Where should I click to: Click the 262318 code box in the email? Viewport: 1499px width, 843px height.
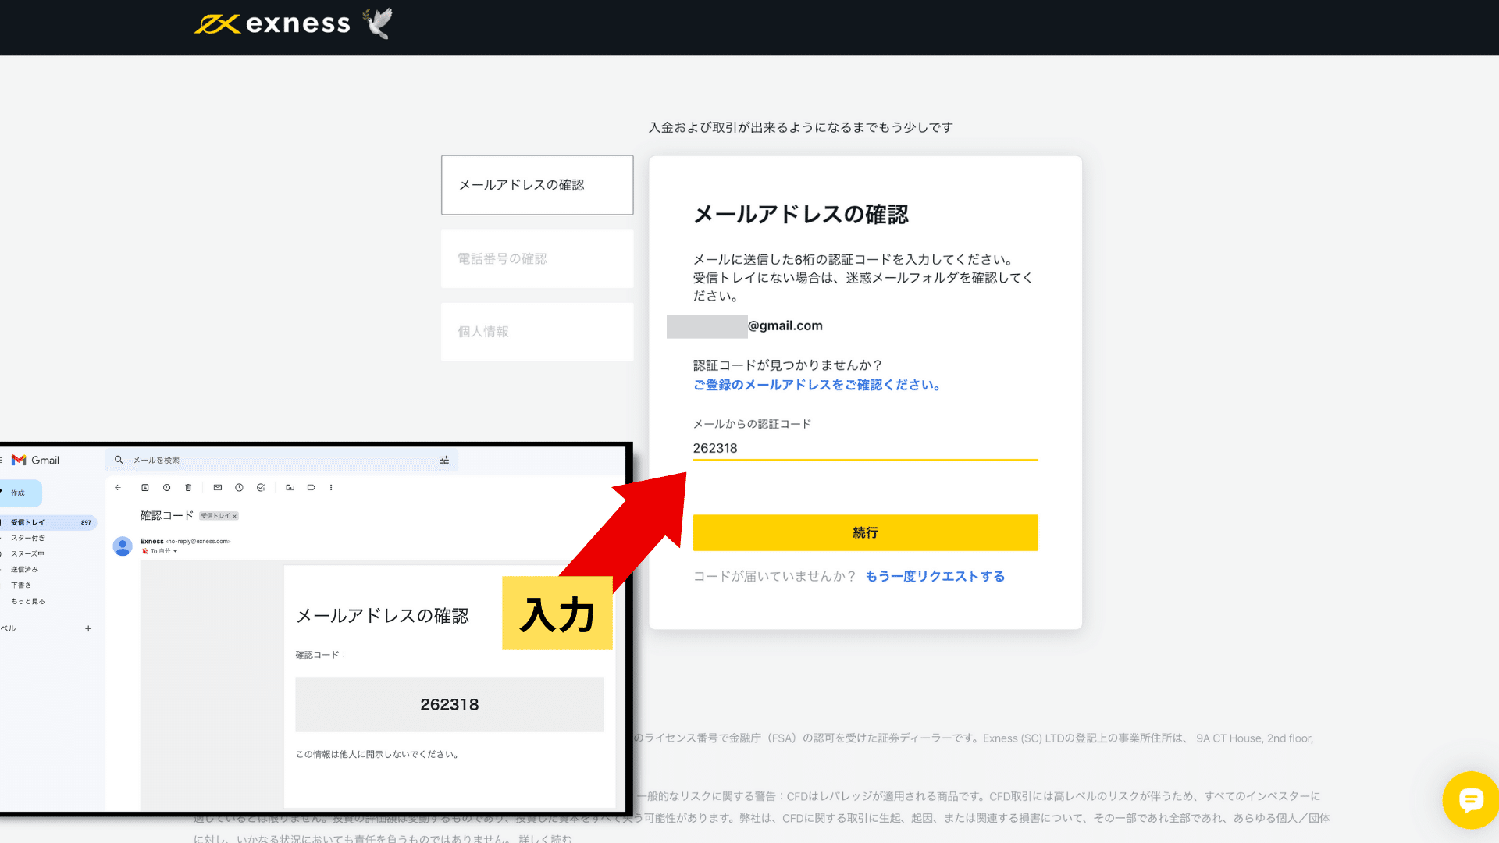450,705
